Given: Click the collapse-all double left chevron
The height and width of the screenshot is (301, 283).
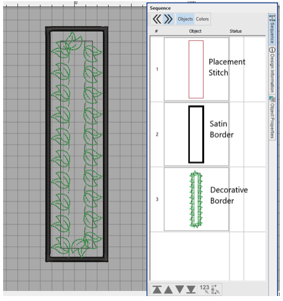Looking at the screenshot, I should (x=157, y=19).
